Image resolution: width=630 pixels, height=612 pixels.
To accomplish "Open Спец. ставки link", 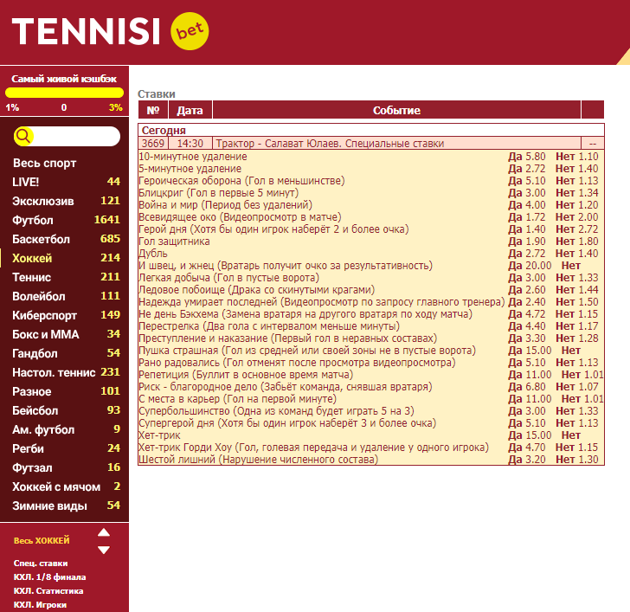I will coord(41,564).
